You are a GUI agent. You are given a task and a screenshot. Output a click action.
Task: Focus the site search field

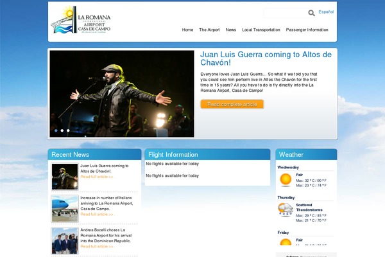(286, 13)
